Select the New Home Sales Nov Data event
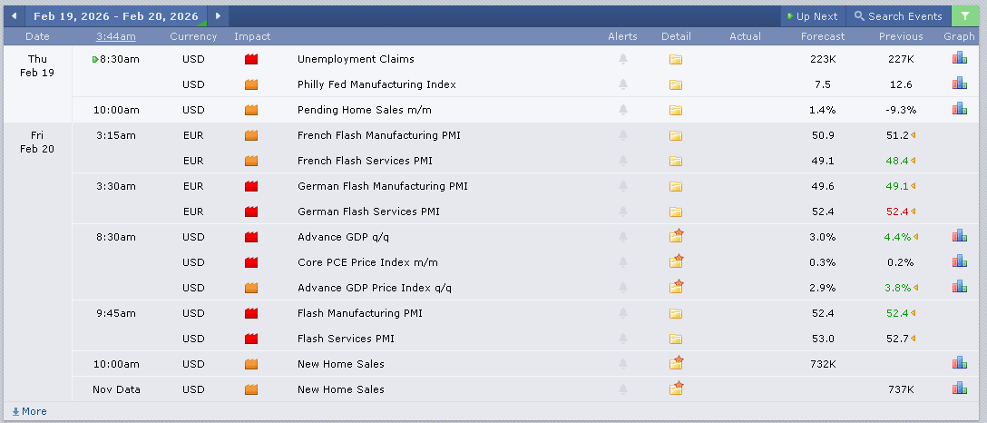 (x=340, y=389)
